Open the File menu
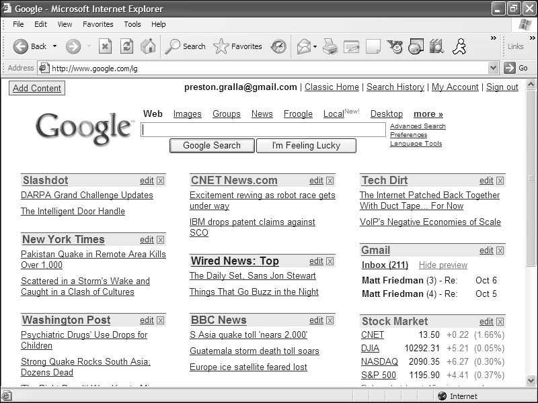This screenshot has width=538, height=403. (x=18, y=24)
